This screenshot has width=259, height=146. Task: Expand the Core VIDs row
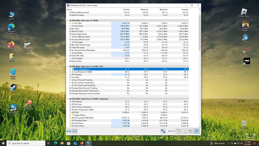pyautogui.click(x=70, y=23)
